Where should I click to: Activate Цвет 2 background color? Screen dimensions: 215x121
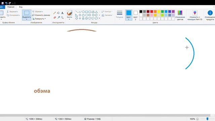tap(135, 15)
